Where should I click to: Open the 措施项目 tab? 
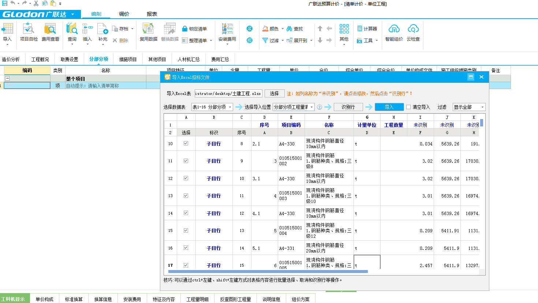pyautogui.click(x=128, y=59)
